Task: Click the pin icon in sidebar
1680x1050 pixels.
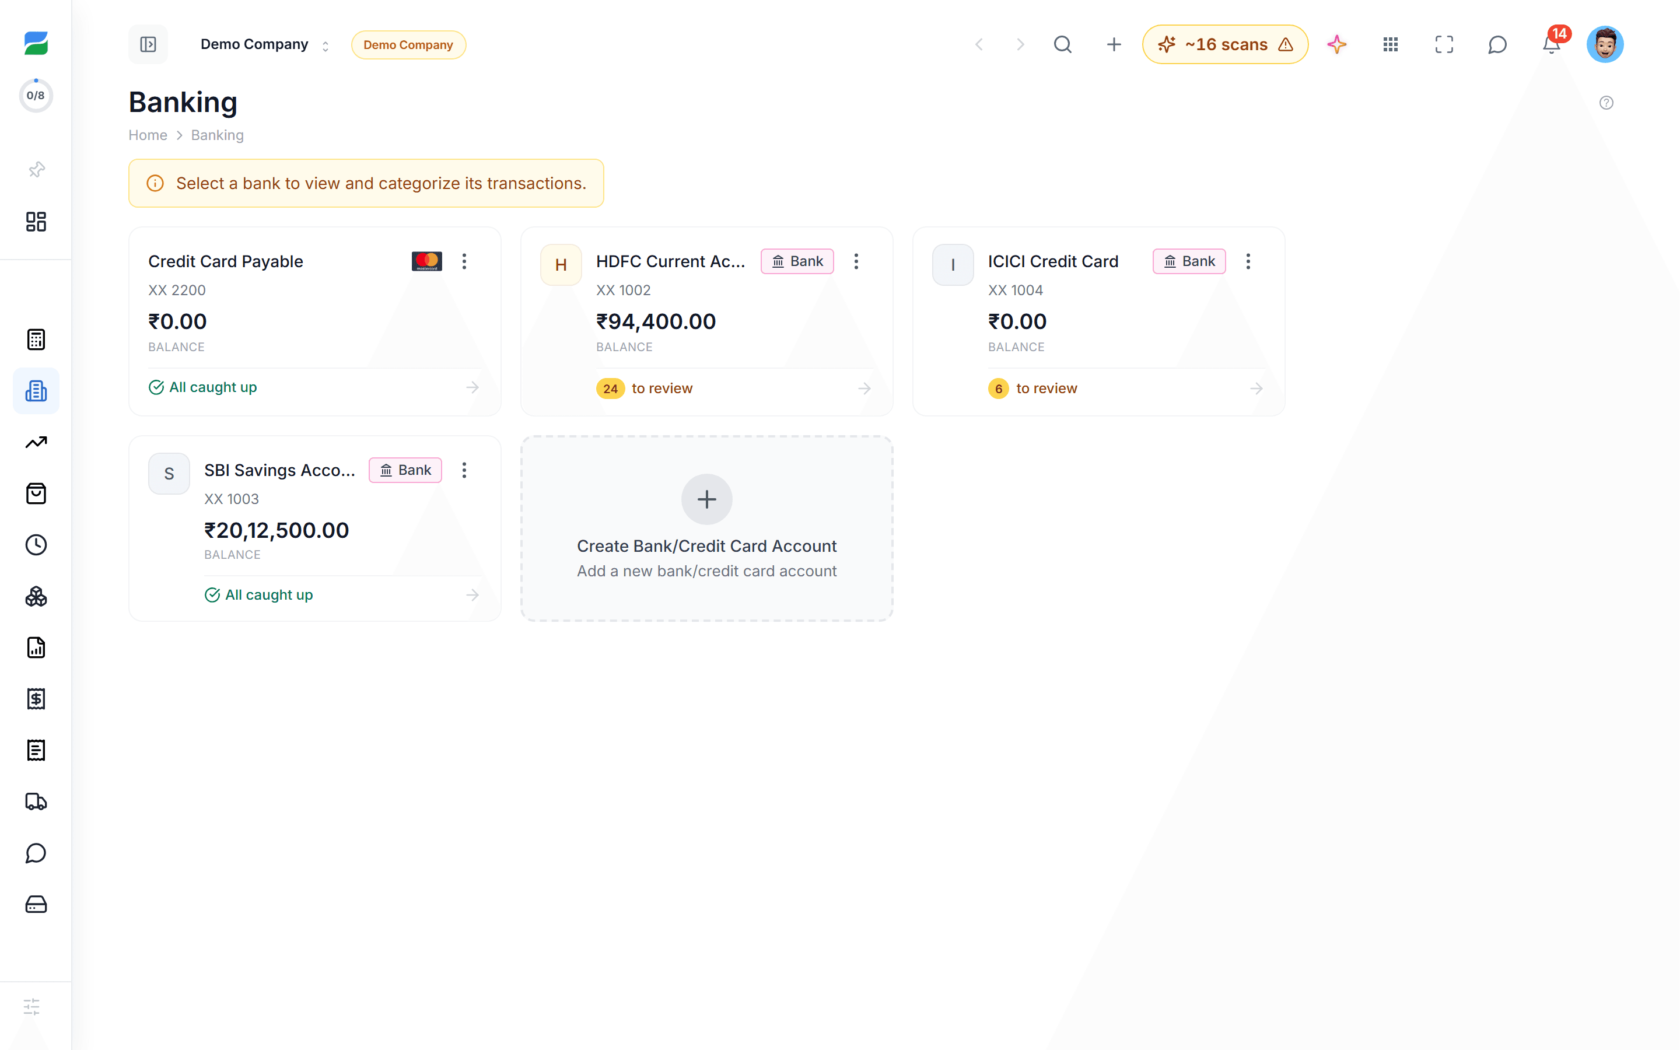Action: [36, 169]
